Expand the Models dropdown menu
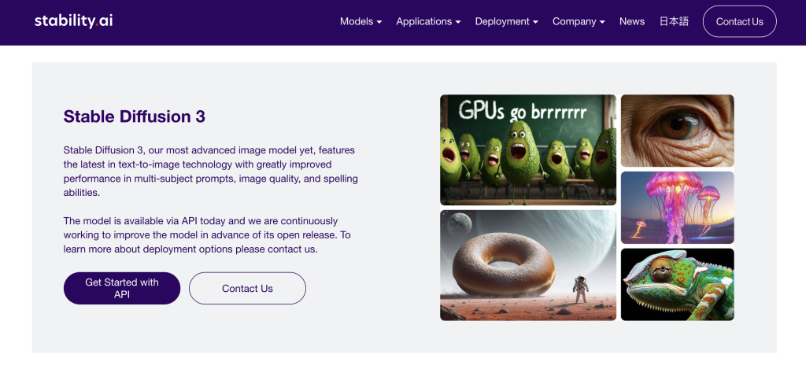The image size is (806, 369). click(360, 21)
